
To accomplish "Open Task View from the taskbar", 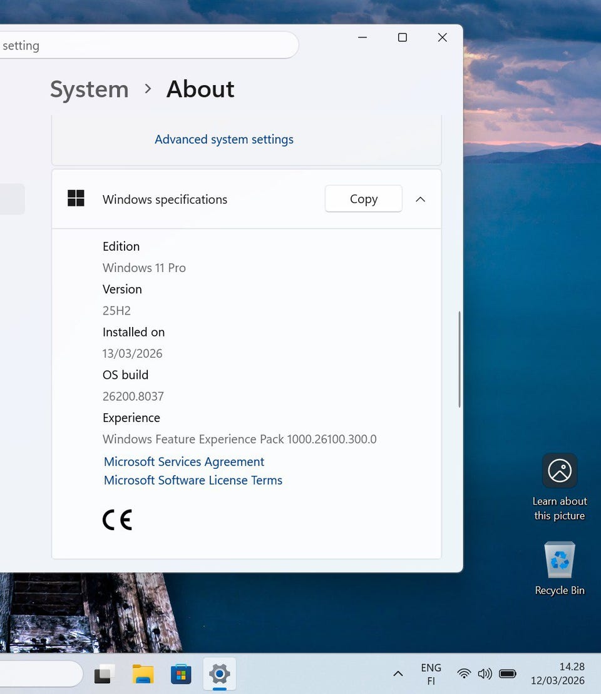I will click(104, 674).
